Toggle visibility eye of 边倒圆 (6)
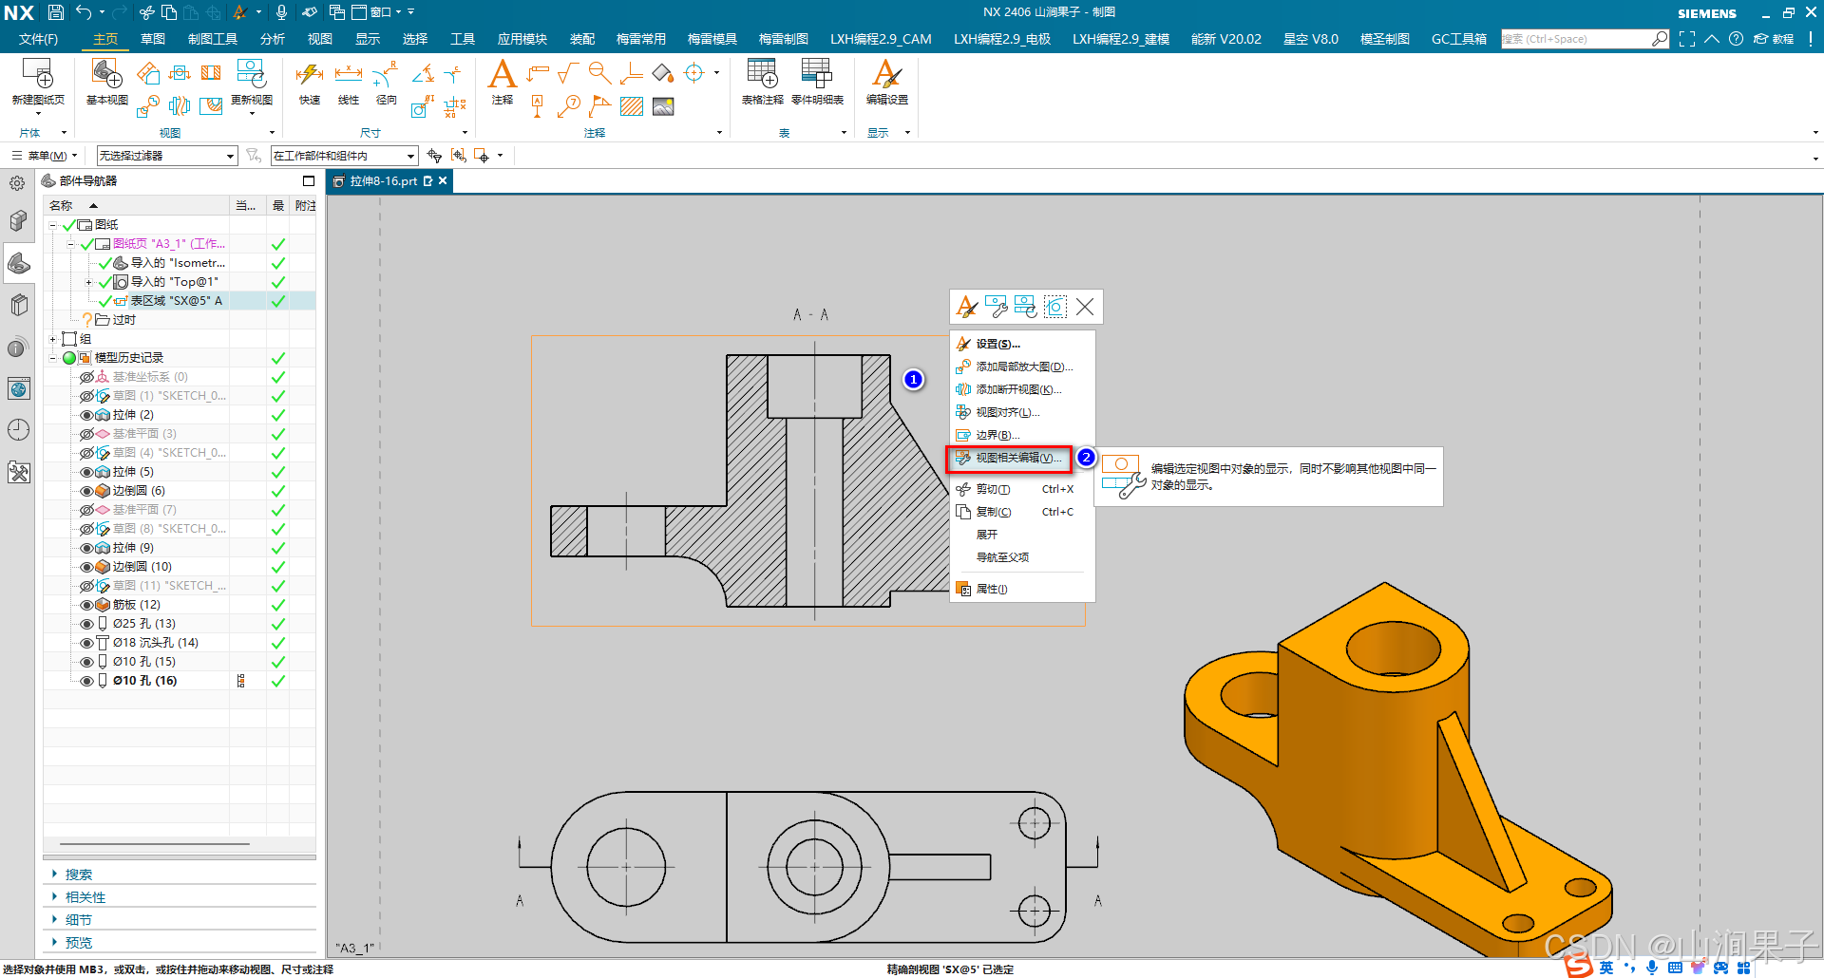 pos(86,491)
